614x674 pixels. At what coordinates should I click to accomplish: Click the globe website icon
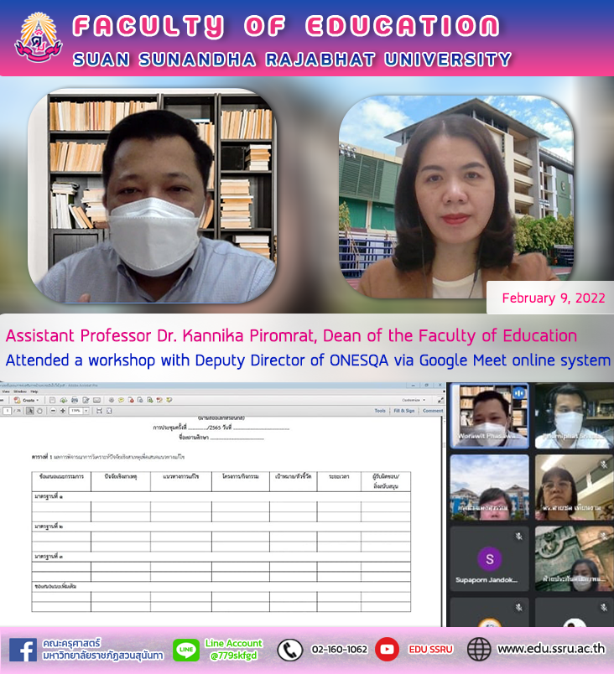click(x=479, y=649)
